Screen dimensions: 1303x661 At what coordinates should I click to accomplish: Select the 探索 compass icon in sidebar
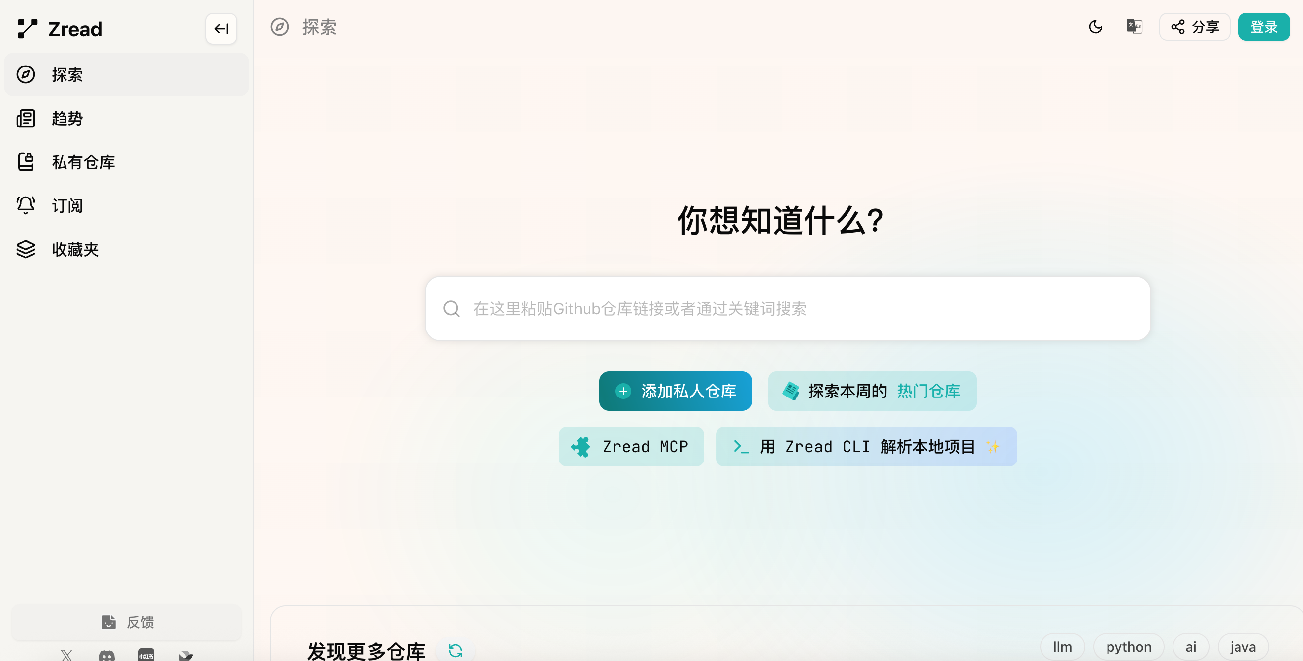coord(26,74)
